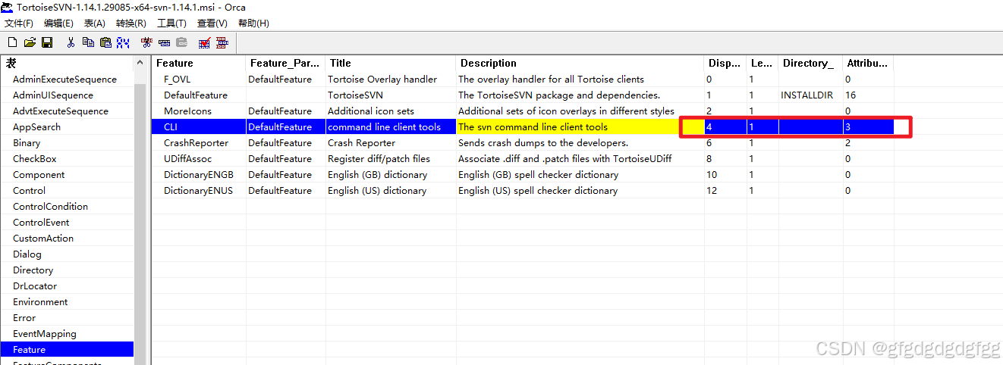The height and width of the screenshot is (365, 1003).
Task: Select the DrLocator table
Action: (35, 286)
